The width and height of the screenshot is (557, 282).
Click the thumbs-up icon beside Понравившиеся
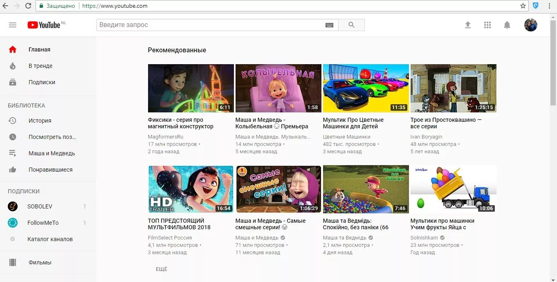[13, 170]
